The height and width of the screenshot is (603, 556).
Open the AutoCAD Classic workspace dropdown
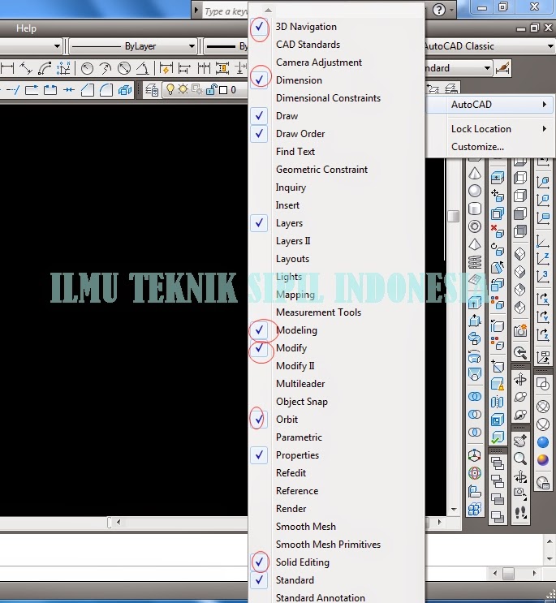tap(551, 46)
